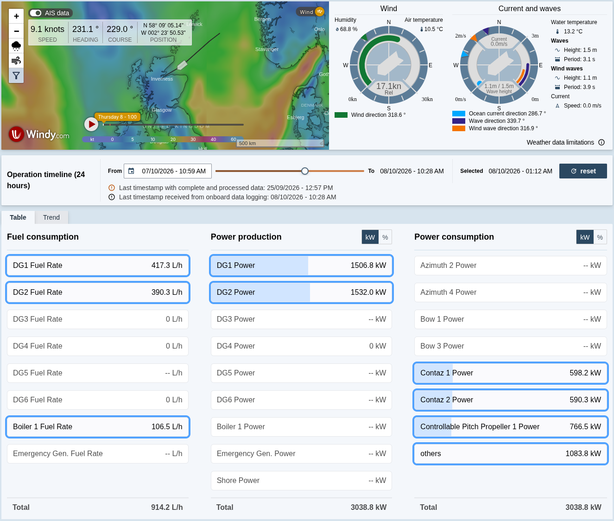
Task: Reset the operation timeline selection
Action: (x=583, y=171)
